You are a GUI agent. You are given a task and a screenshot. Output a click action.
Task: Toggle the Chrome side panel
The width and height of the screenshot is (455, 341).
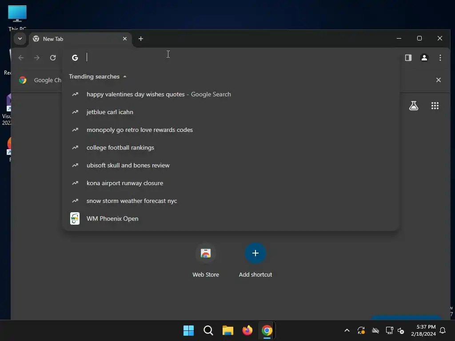pos(408,58)
